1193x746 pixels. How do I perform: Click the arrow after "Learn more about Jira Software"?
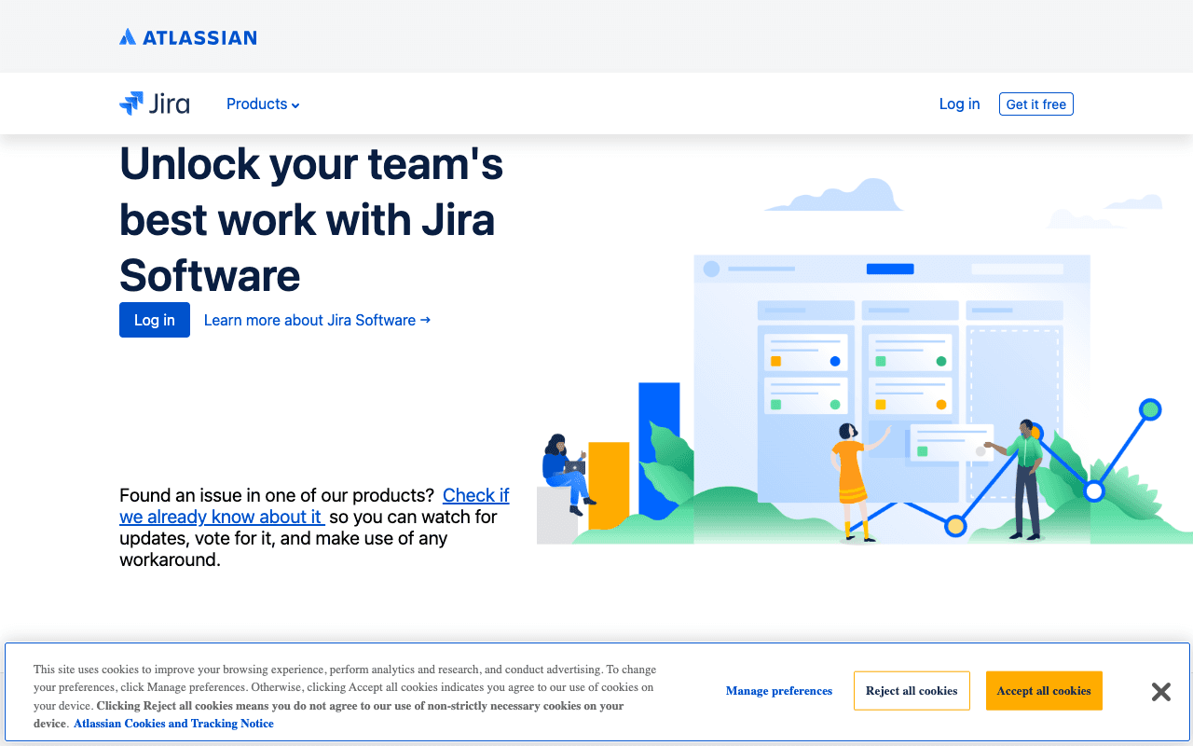425,320
